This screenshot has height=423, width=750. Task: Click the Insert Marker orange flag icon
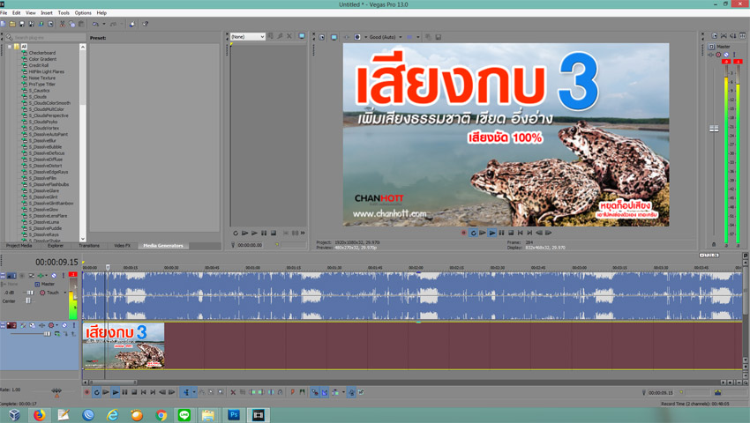pos(293,392)
